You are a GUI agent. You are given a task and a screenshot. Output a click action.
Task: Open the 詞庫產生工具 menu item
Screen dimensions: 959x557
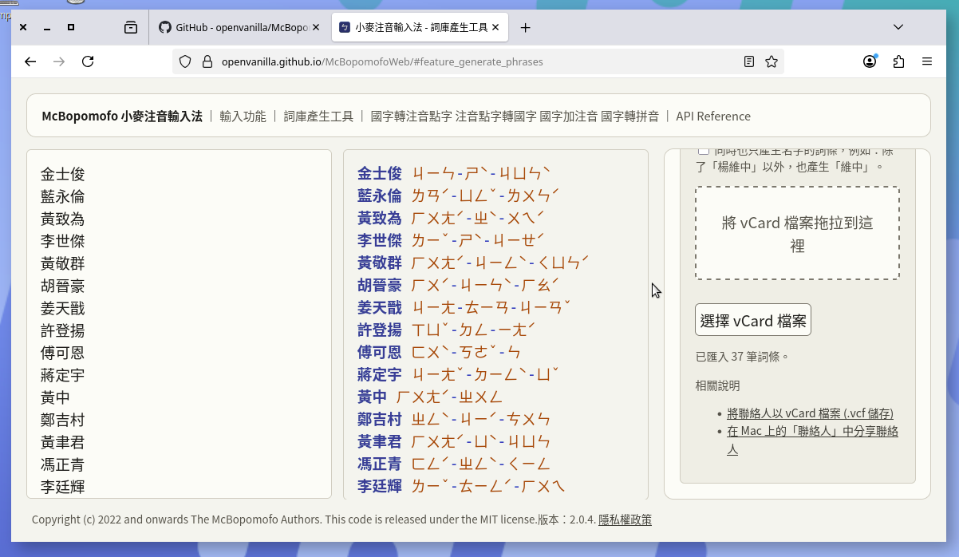[318, 116]
